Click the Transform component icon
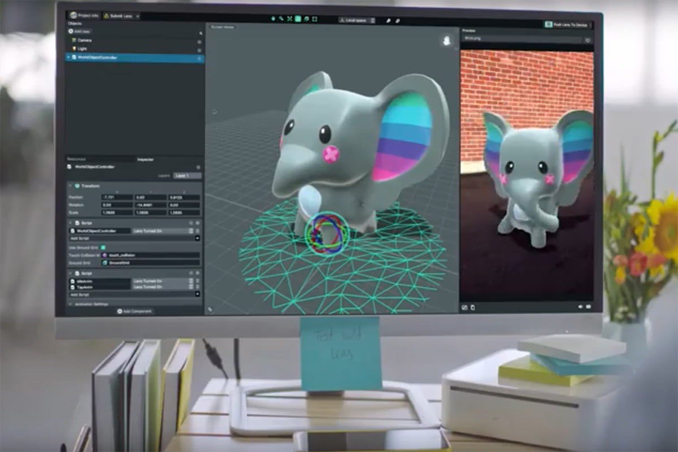Screen dimensions: 678x452 77,186
